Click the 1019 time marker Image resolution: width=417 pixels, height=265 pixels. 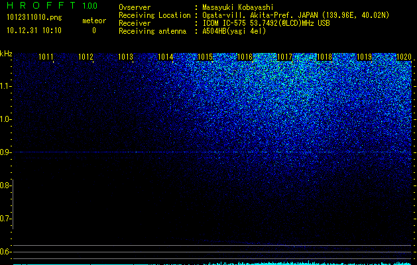click(x=365, y=57)
